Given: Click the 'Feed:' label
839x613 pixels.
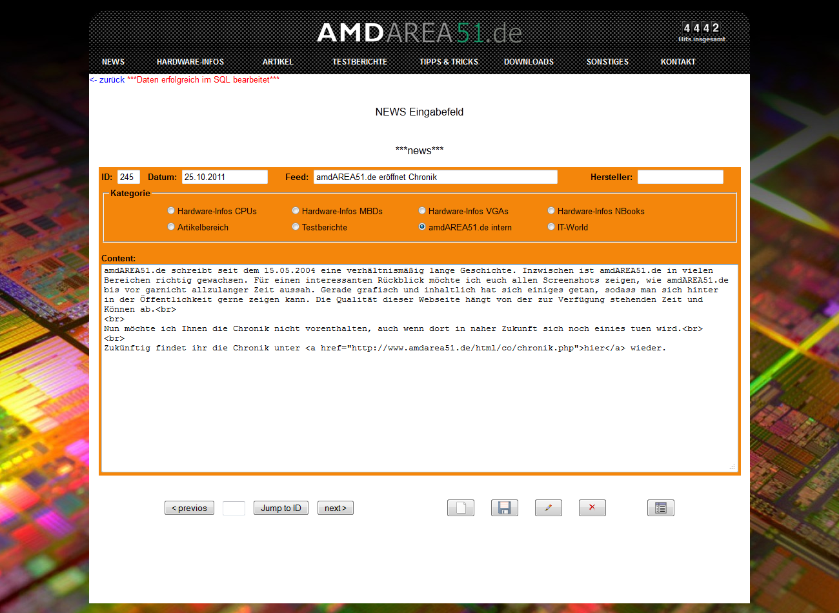Looking at the screenshot, I should [x=297, y=177].
